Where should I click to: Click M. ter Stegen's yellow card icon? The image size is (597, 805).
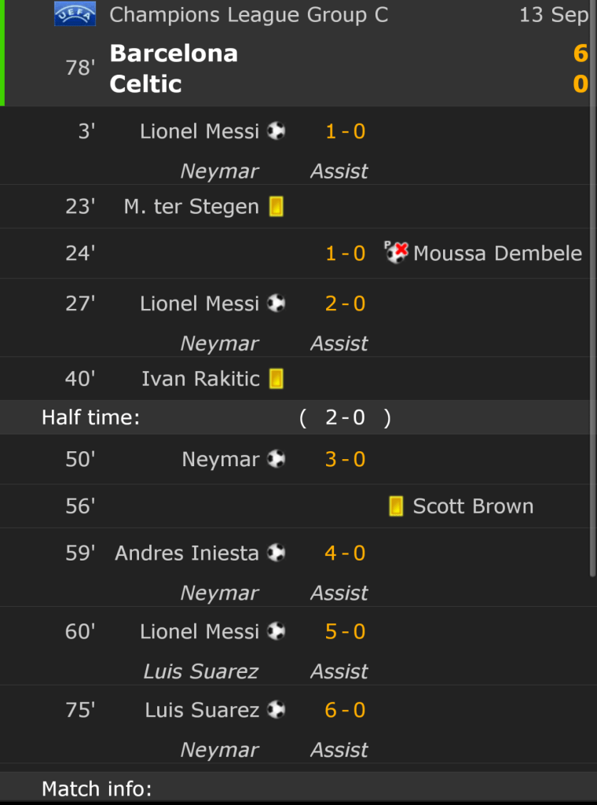click(x=276, y=207)
